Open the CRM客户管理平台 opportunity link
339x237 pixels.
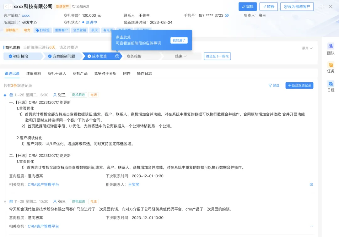click(43, 185)
